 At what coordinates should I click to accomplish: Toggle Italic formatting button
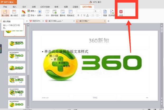coord(81,15)
